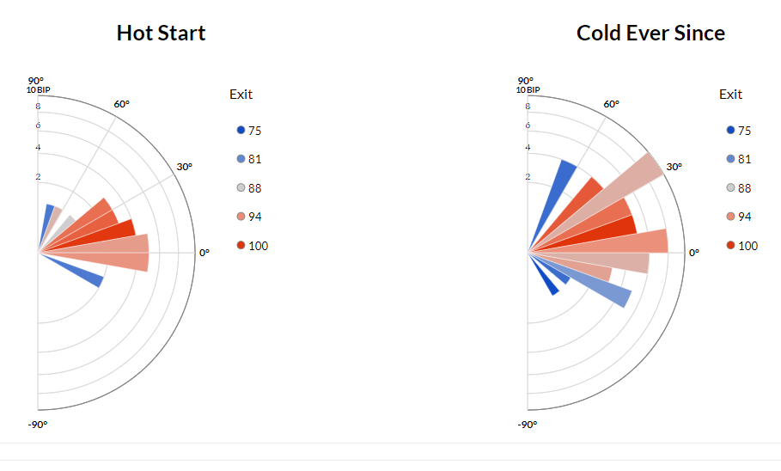
Task: Click the 94 legend dot in Hot Start
Action: 241,217
